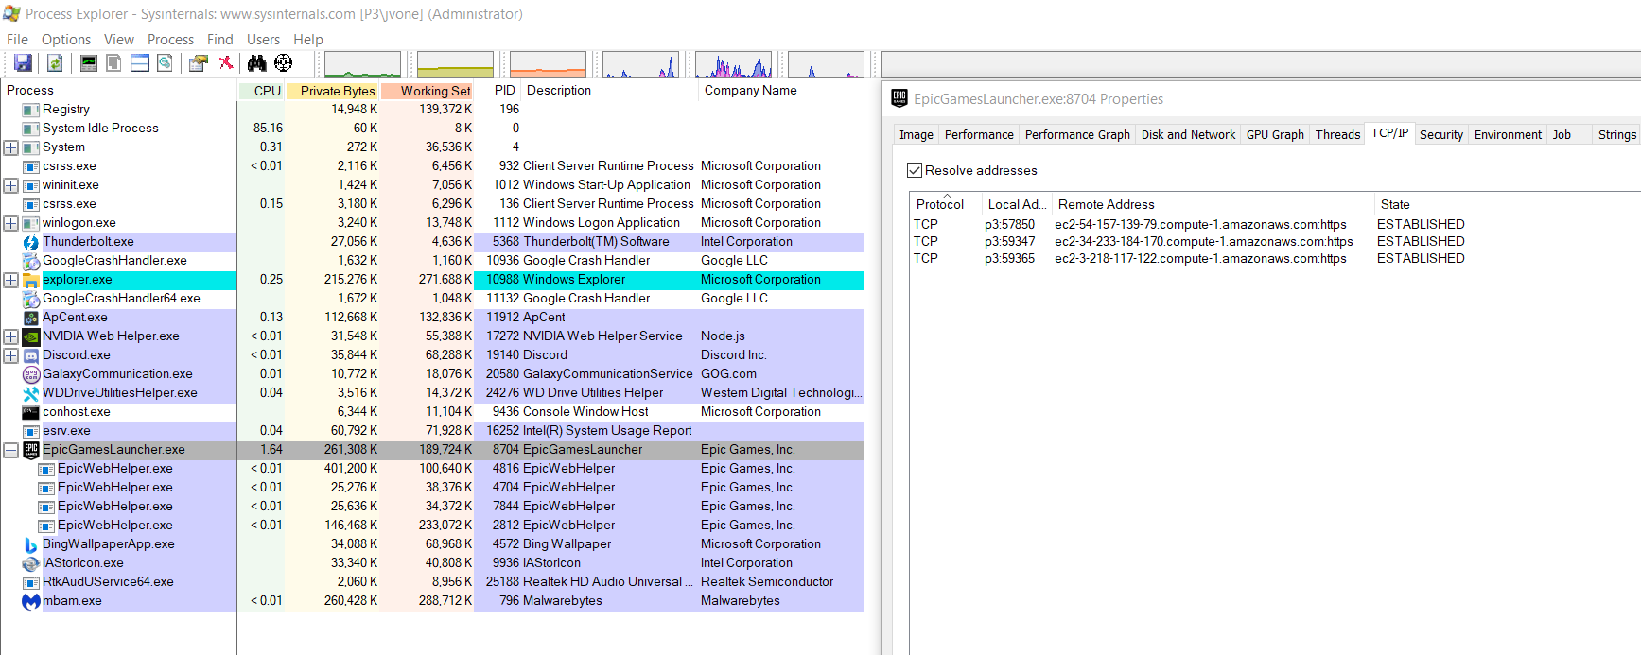The width and height of the screenshot is (1641, 655).
Task: Open System Information via the monitor icon
Action: pyautogui.click(x=89, y=63)
